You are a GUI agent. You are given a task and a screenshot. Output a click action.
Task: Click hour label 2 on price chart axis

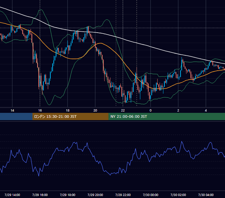click(x=178, y=111)
